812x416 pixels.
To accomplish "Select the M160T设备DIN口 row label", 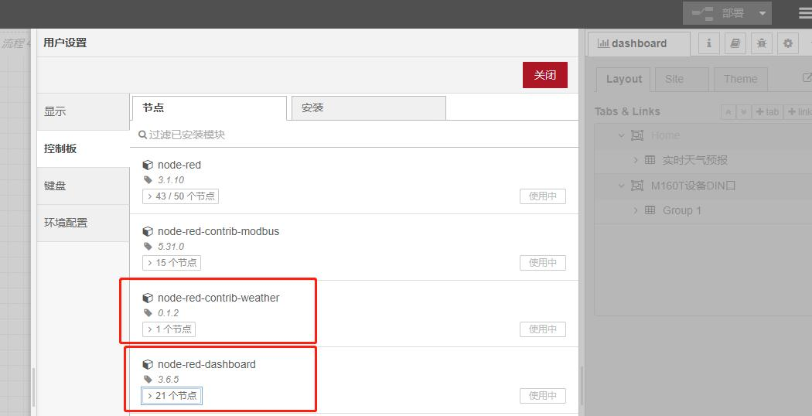I will (x=694, y=186).
